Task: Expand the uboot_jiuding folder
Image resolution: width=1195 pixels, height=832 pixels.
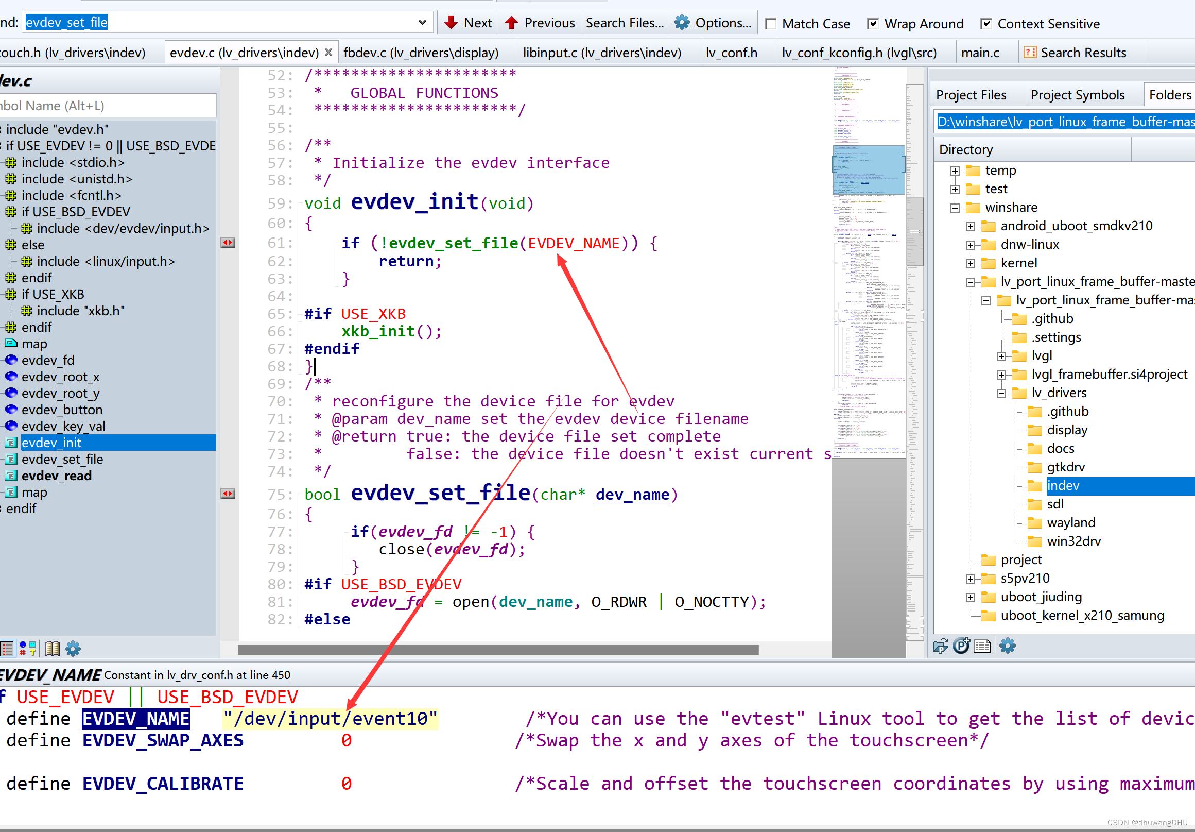Action: [x=971, y=598]
